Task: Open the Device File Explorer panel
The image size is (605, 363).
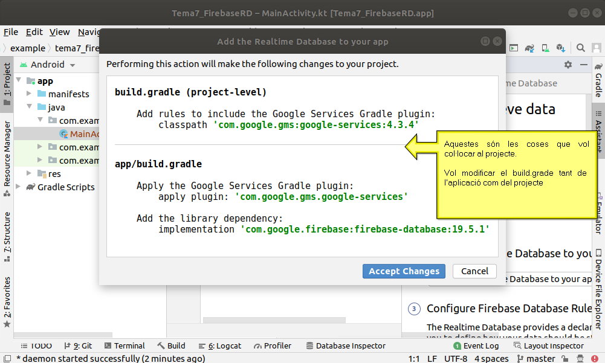Action: pyautogui.click(x=598, y=289)
